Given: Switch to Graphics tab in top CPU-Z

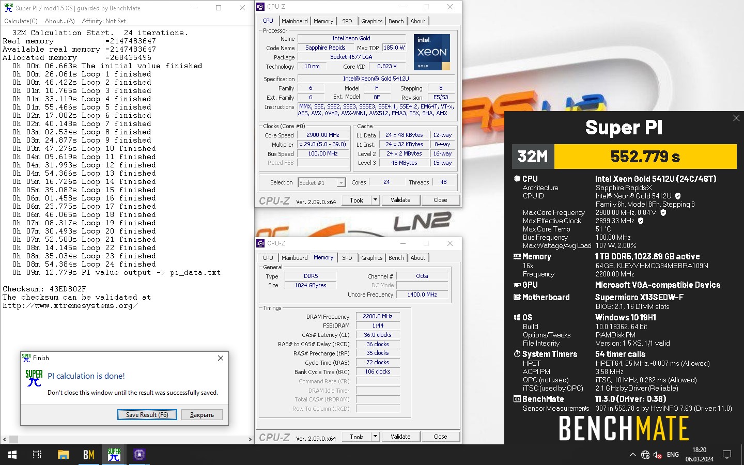Looking at the screenshot, I should pos(372,21).
